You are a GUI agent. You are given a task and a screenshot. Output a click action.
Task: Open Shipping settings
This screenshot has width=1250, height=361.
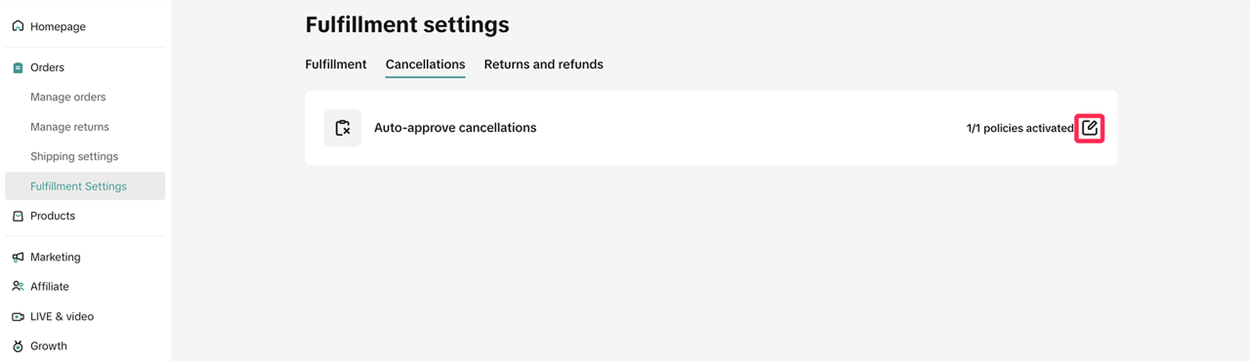click(74, 157)
